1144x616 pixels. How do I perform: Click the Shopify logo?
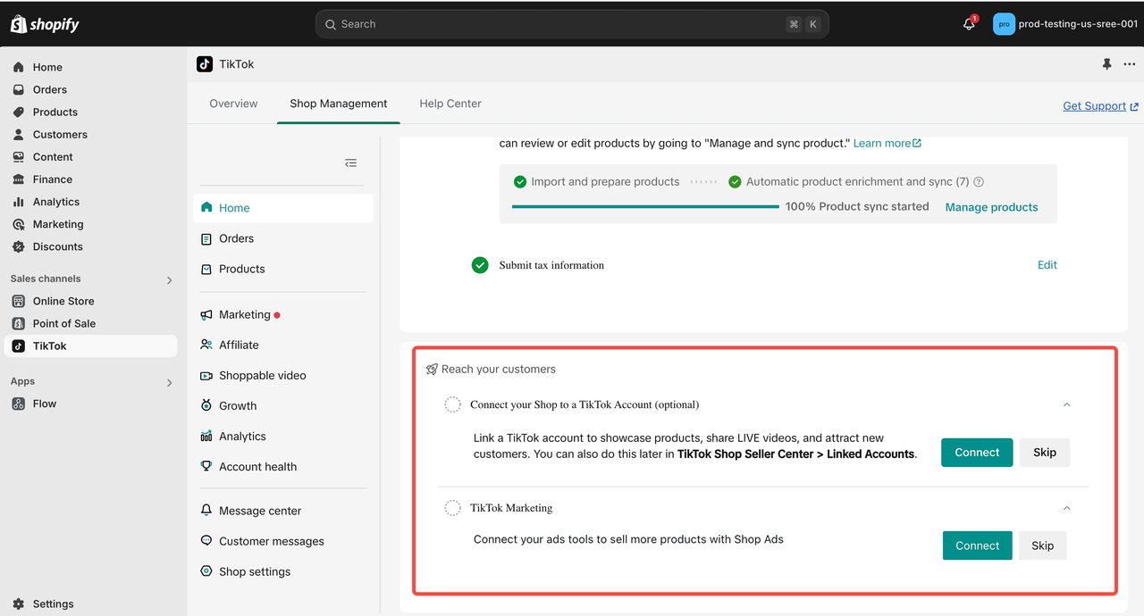[x=45, y=24]
